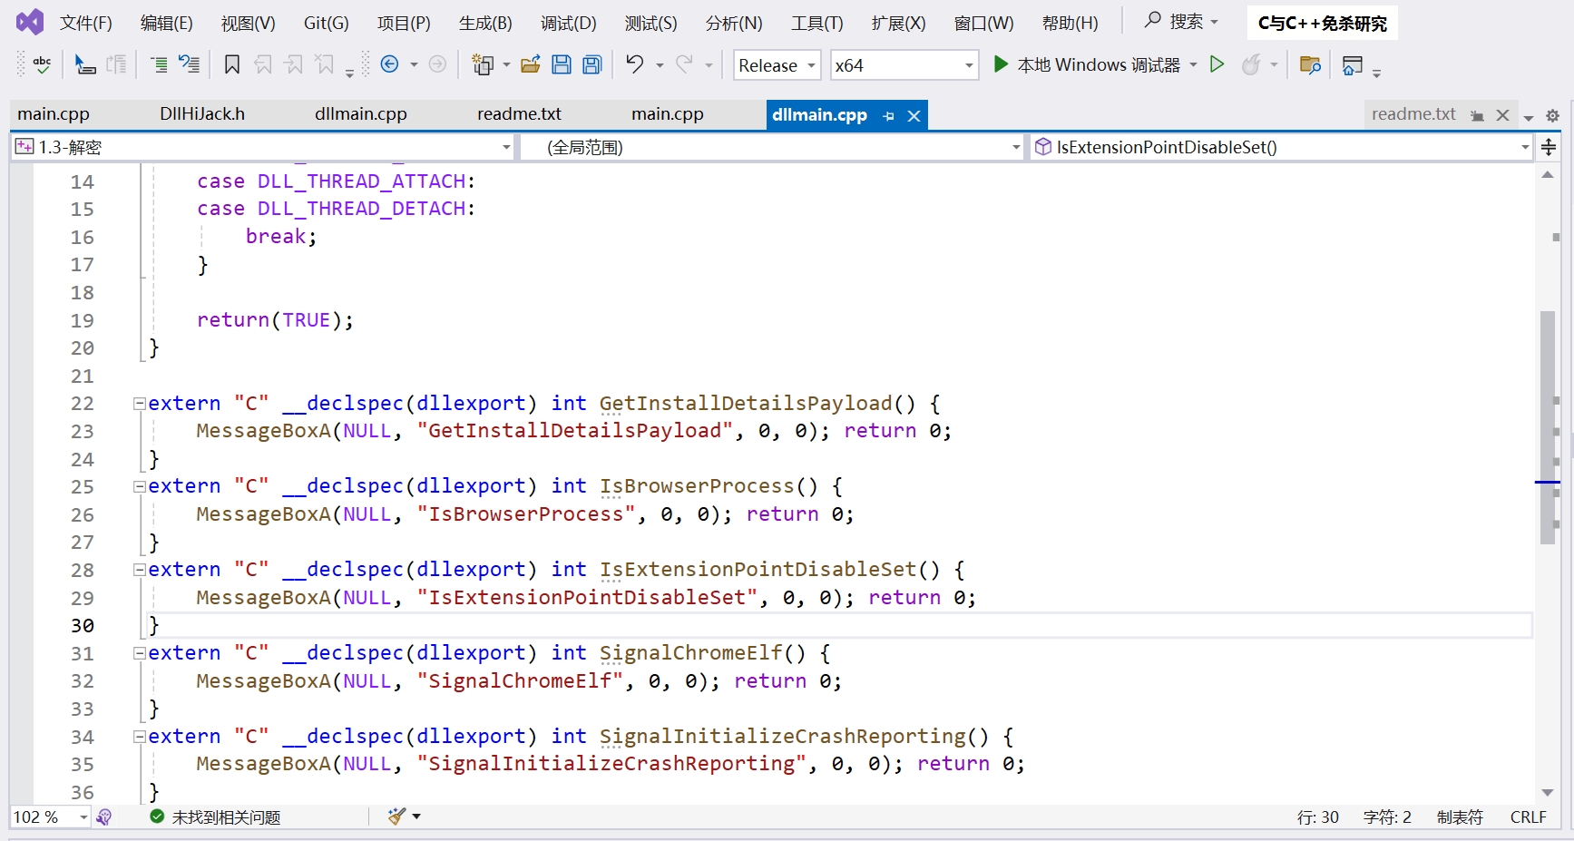
Task: Collapse the GetInstallDetailsPayload function block
Action: point(140,404)
